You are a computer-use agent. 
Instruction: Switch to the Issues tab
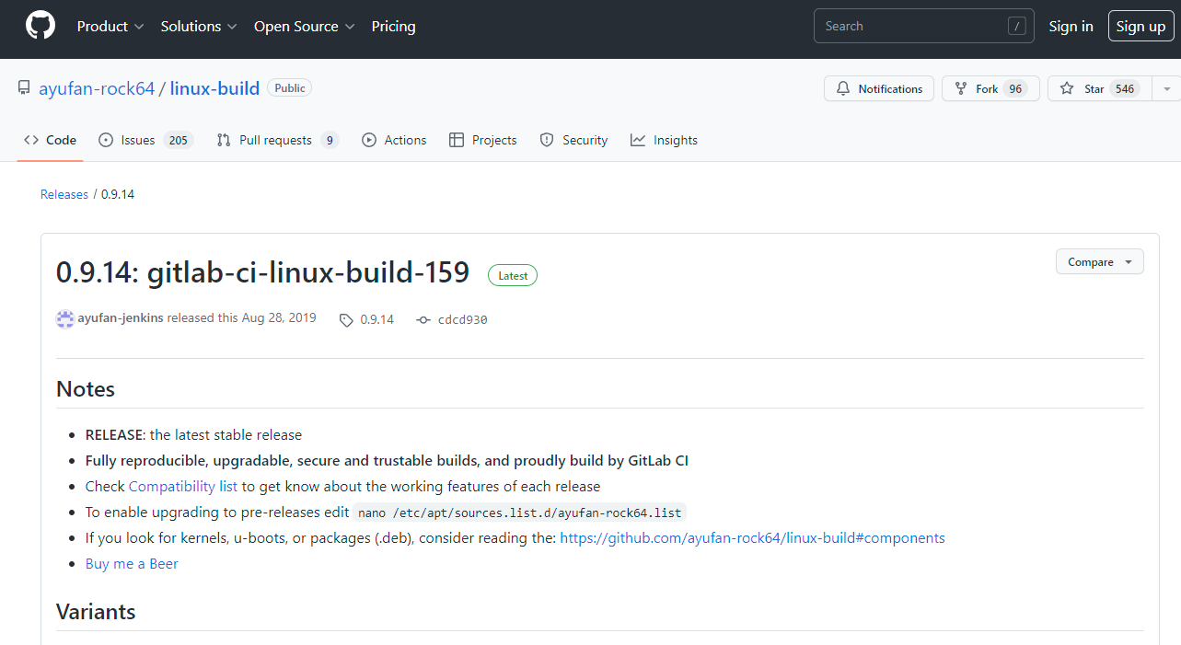(x=144, y=140)
